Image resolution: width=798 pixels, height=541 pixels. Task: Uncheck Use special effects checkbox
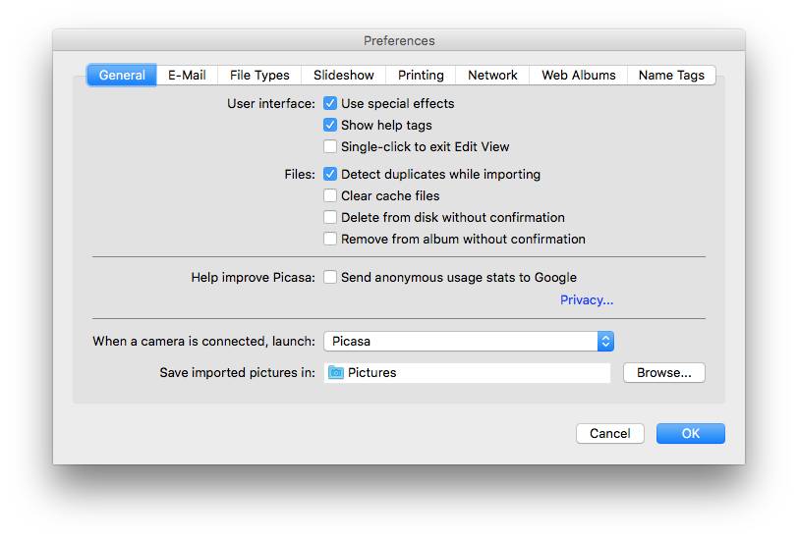[x=330, y=103]
